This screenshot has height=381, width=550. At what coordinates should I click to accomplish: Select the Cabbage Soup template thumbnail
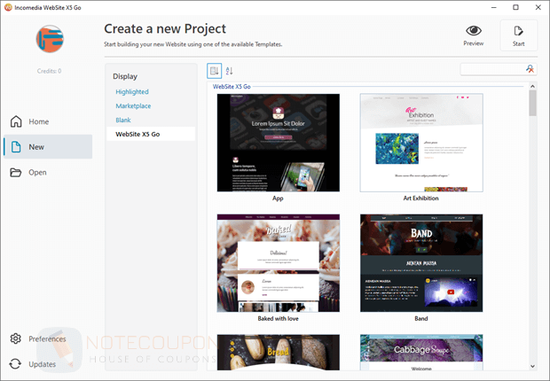tap(421, 352)
